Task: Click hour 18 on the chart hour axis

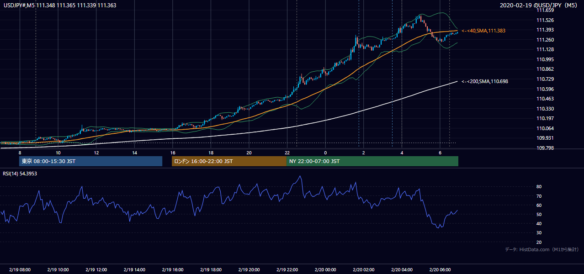Action: (211, 153)
